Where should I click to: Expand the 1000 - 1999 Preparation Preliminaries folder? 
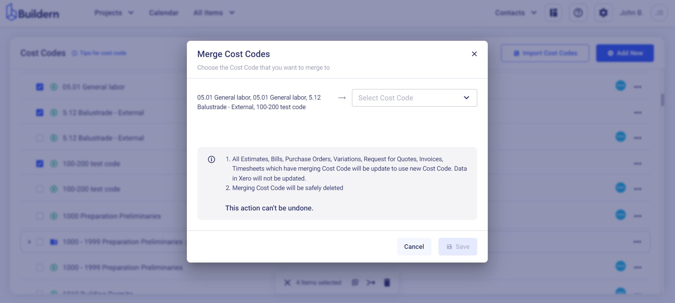pyautogui.click(x=30, y=242)
